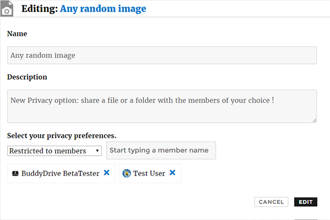This screenshot has width=330, height=220.
Task: Remove Test User with the X icon
Action: pos(172,173)
